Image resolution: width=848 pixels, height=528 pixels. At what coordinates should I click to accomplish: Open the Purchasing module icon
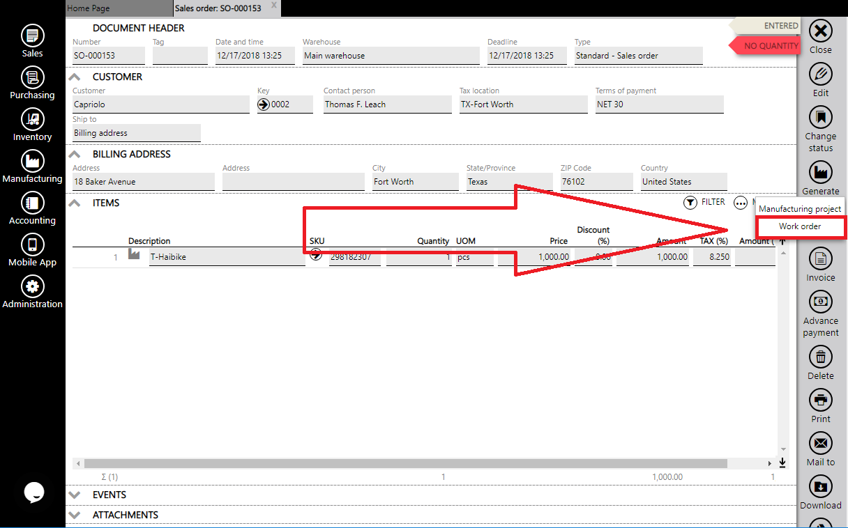[32, 77]
